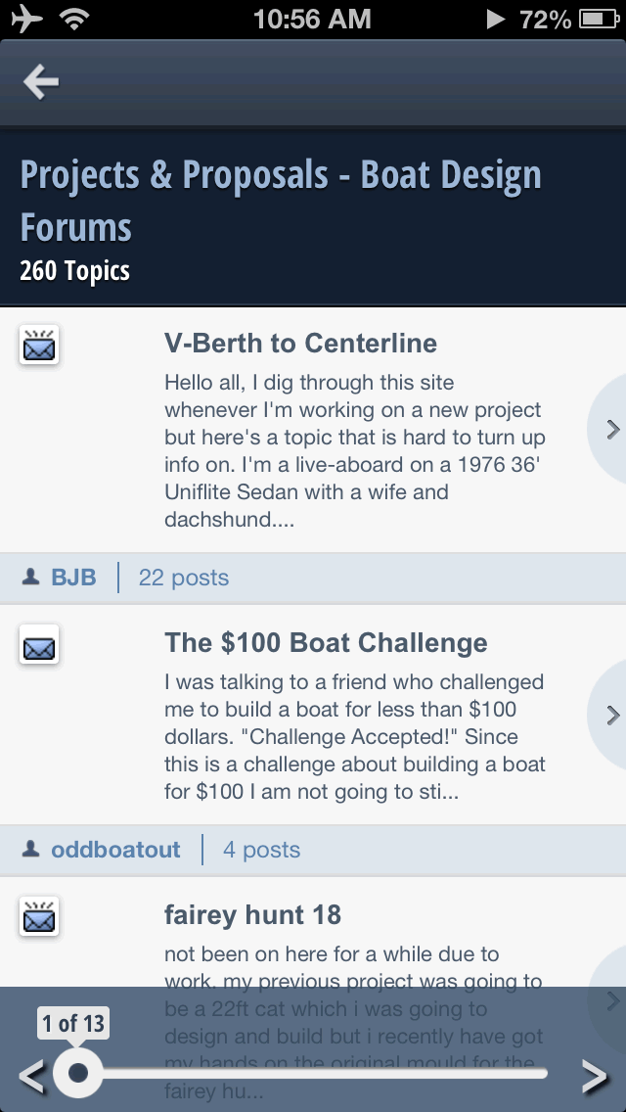The image size is (626, 1112).
Task: Open the V-Berth to Centerline topic title
Action: click(x=300, y=344)
